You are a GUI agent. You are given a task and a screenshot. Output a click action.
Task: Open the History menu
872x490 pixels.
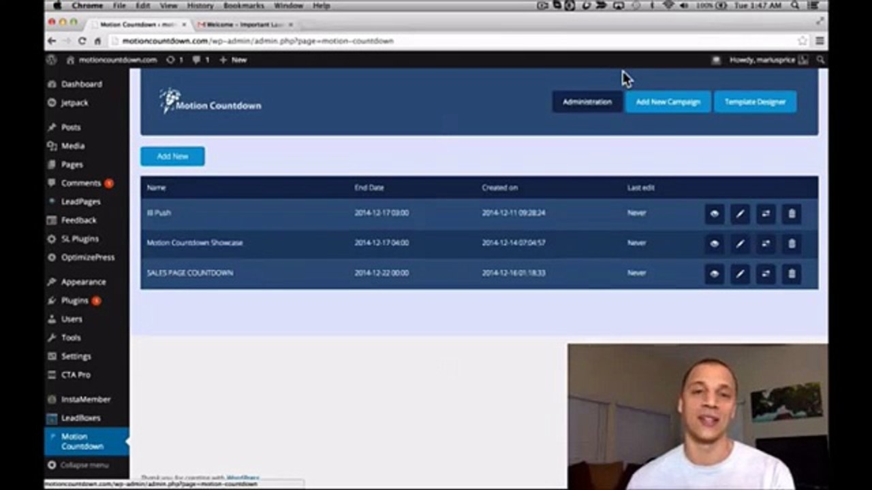pos(200,5)
